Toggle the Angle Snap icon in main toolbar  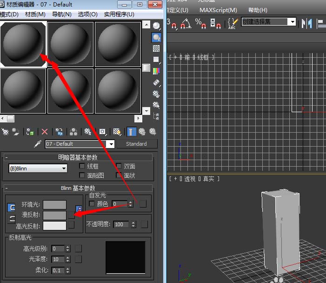coord(186,23)
